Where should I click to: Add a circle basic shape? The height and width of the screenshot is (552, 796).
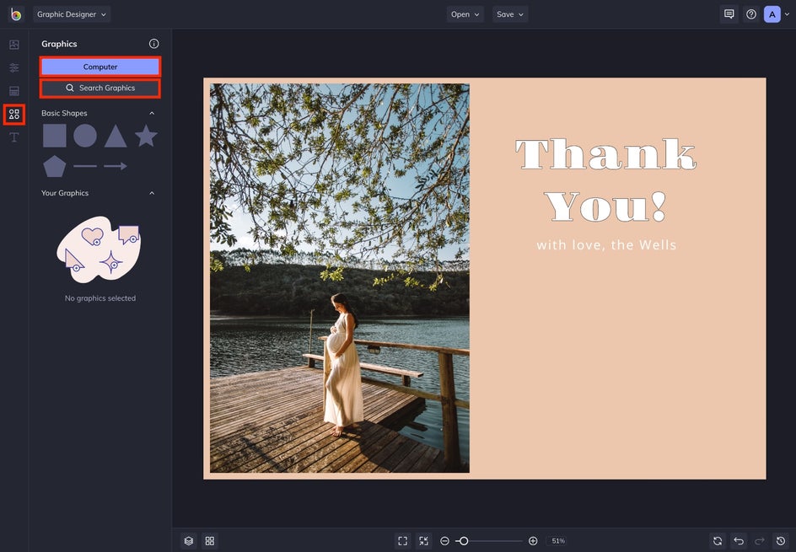tap(85, 136)
